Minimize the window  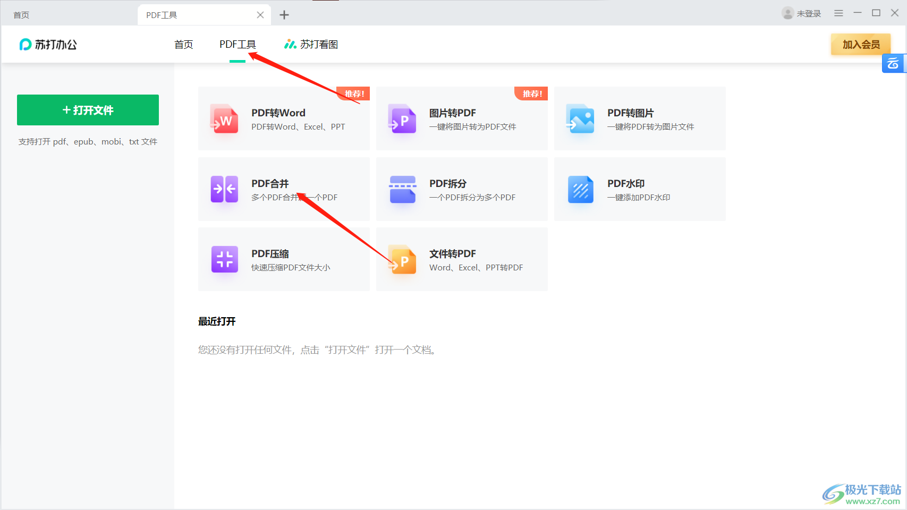pyautogui.click(x=858, y=13)
